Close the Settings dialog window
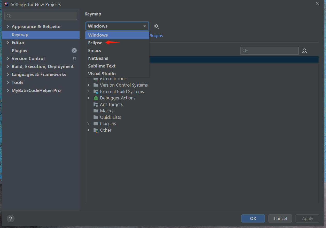Image resolution: width=326 pixels, height=228 pixels. (x=318, y=4)
